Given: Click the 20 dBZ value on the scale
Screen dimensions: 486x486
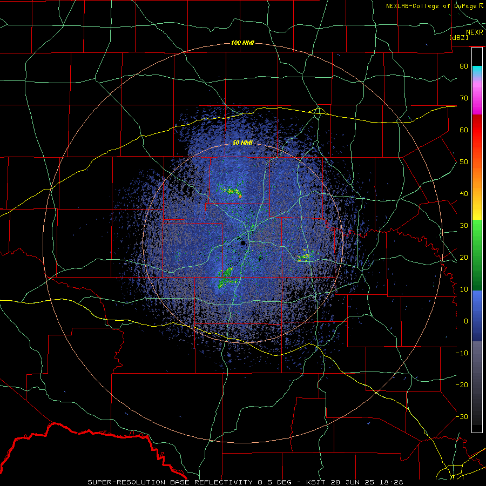Looking at the screenshot, I should click(x=464, y=257).
